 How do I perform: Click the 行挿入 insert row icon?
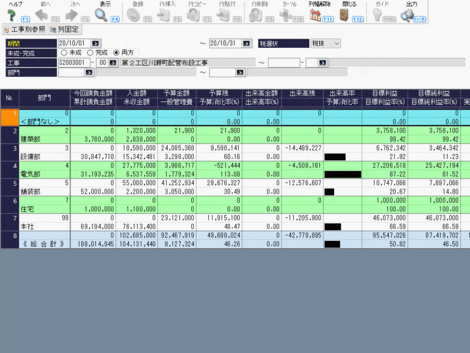(x=163, y=15)
